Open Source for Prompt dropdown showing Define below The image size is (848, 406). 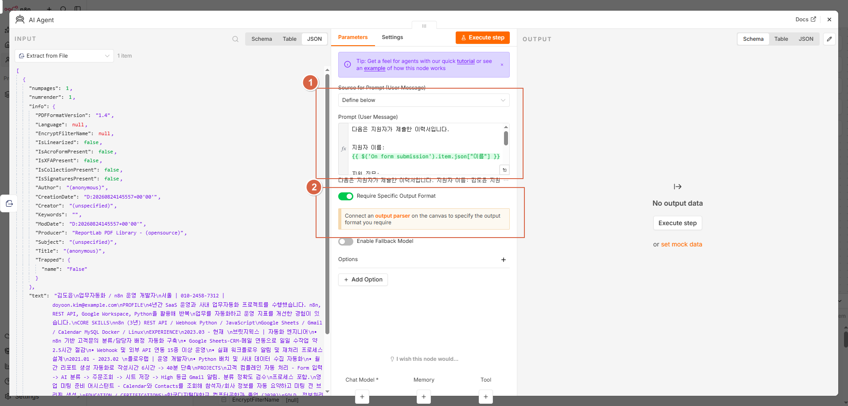tap(424, 100)
